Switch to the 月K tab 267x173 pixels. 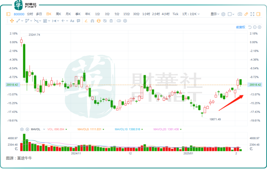tap(68, 14)
